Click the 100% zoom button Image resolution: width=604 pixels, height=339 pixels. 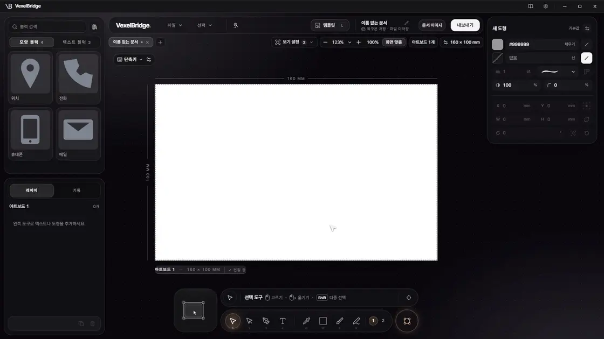coord(373,43)
